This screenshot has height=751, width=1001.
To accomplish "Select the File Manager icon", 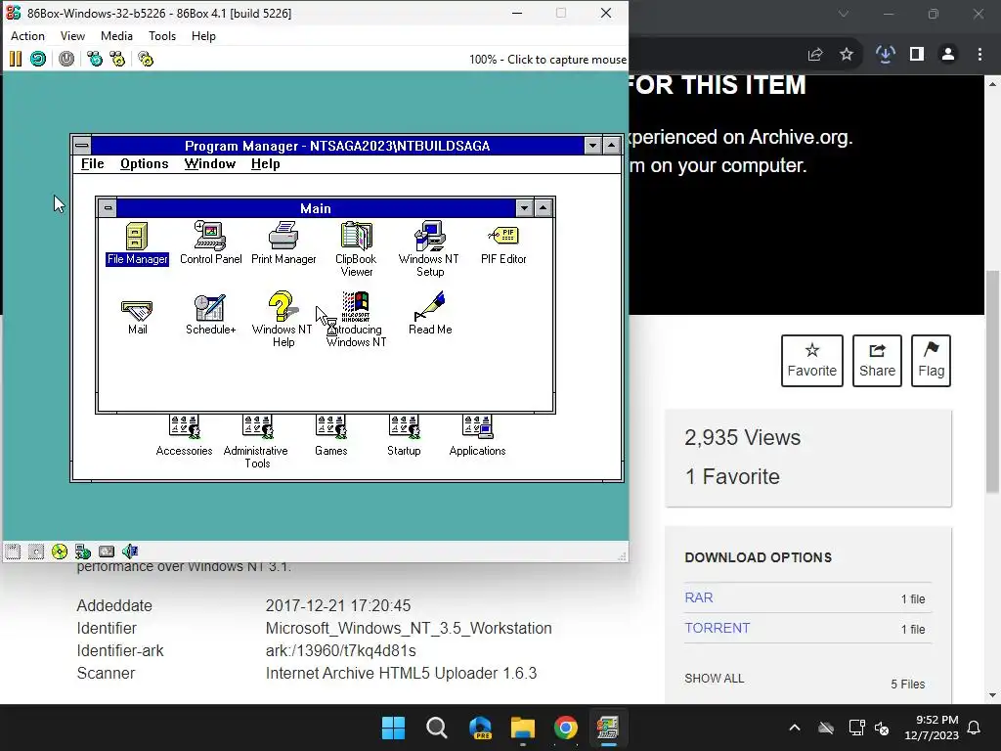I will point(137,243).
